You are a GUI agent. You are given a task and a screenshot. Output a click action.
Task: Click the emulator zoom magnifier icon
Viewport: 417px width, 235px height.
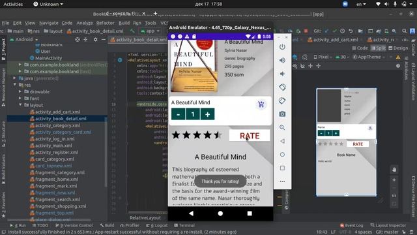click(x=282, y=127)
